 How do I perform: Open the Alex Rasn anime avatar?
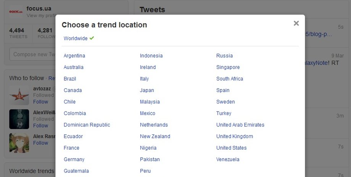(19, 143)
